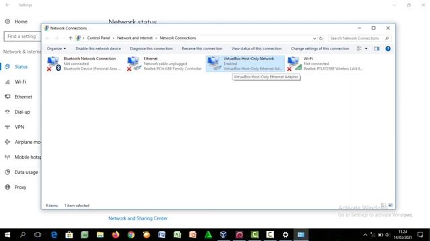Screen dimensions: 430x241
Task: Click the '1 item selected' status text
Action: 77,206
